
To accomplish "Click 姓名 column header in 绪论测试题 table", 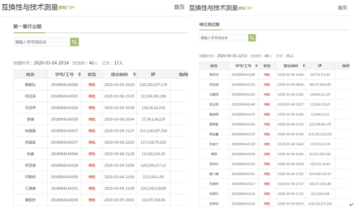I will point(214,66).
